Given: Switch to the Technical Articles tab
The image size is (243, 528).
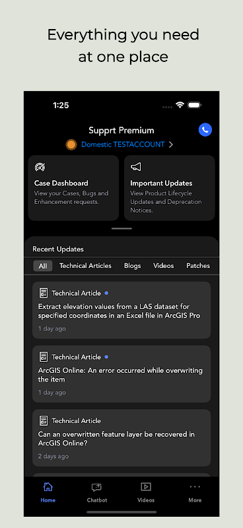Looking at the screenshot, I should [x=85, y=266].
